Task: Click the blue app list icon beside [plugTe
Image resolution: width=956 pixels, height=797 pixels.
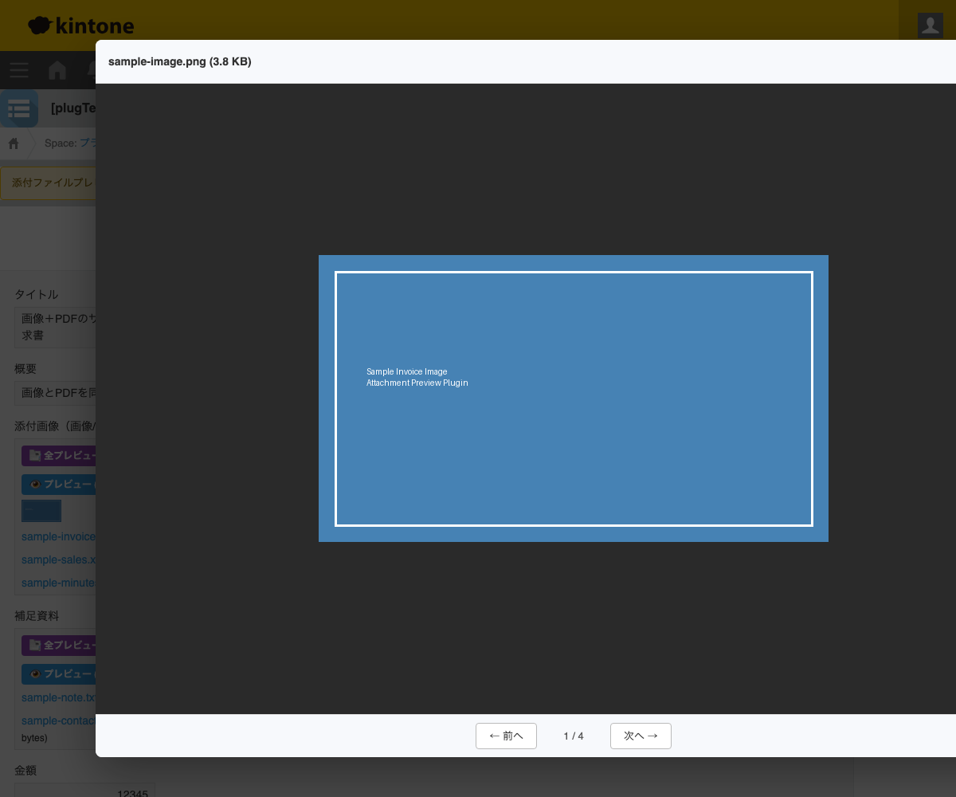Action: click(19, 108)
